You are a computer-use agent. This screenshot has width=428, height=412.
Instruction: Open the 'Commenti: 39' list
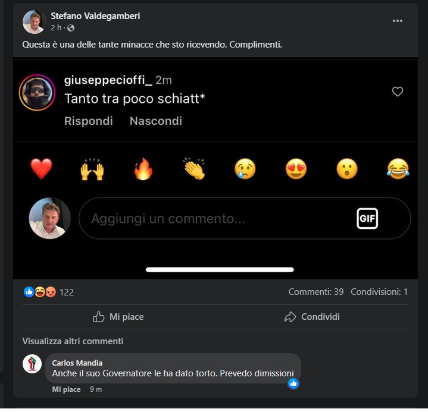[316, 292]
